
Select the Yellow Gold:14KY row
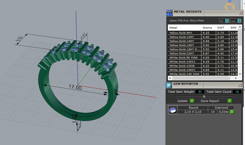(x=203, y=41)
